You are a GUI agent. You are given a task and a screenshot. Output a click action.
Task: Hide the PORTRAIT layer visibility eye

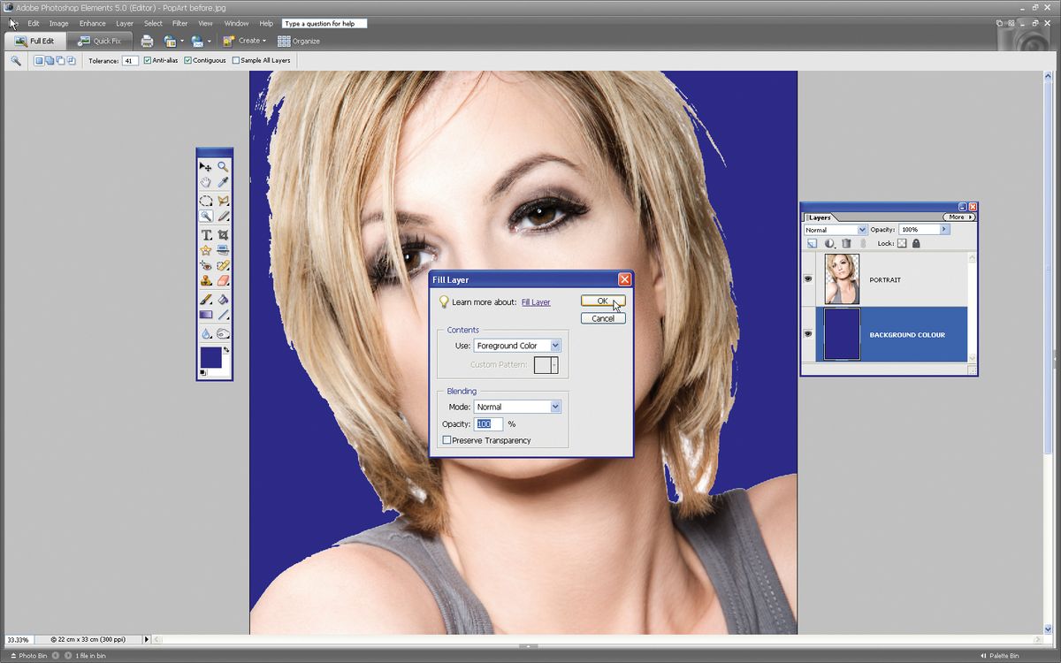tap(807, 279)
